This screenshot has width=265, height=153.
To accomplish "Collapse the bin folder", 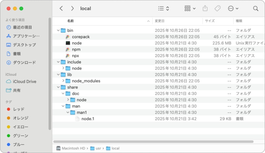I will pyautogui.click(x=58, y=31).
